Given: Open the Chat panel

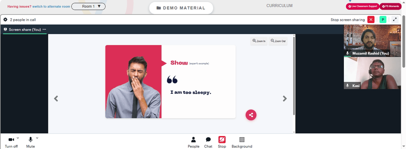Looking at the screenshot, I should coord(208,143).
